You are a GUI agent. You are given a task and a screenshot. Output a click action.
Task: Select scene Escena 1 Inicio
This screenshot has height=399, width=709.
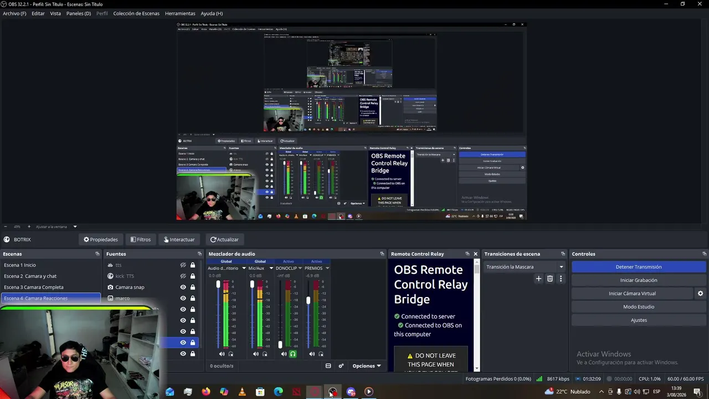point(51,265)
